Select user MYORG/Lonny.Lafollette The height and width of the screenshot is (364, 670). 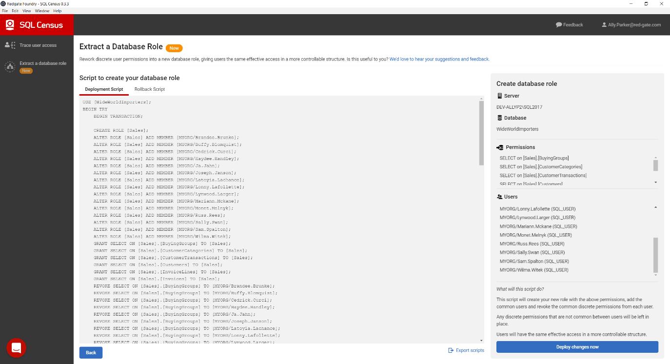point(538,209)
